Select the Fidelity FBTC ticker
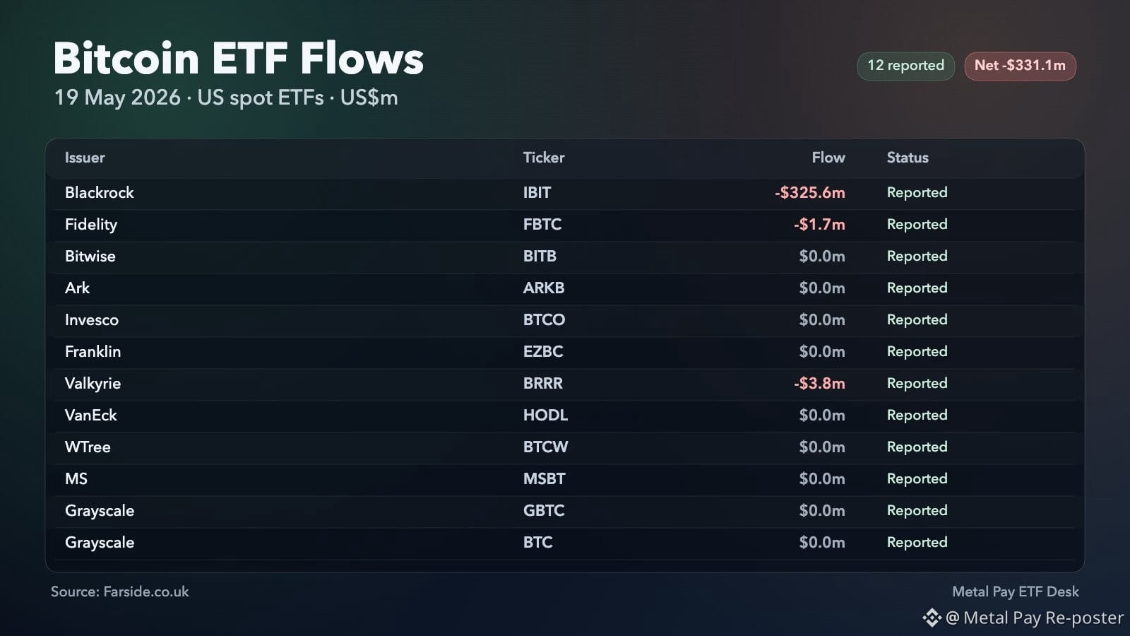1130x636 pixels. [542, 225]
